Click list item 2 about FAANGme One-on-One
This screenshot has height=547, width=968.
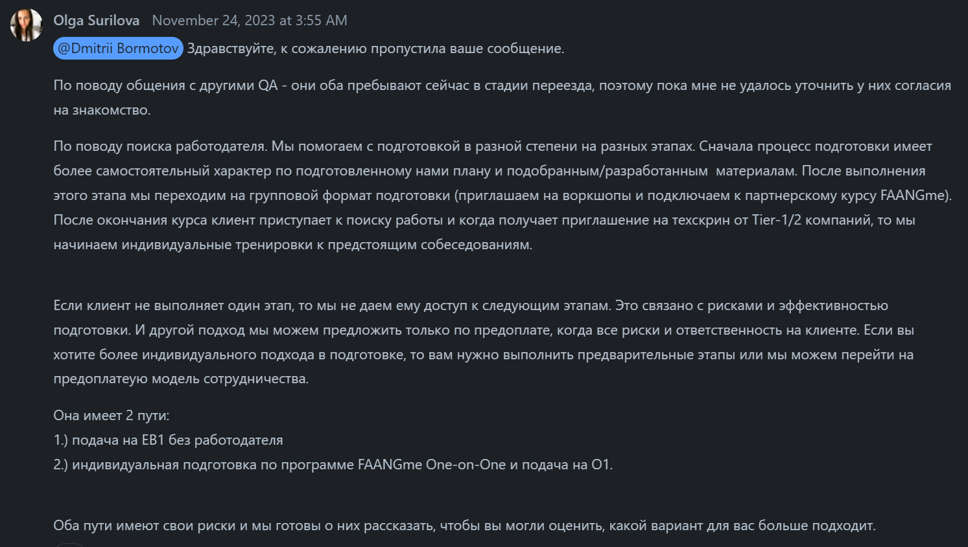click(x=333, y=465)
